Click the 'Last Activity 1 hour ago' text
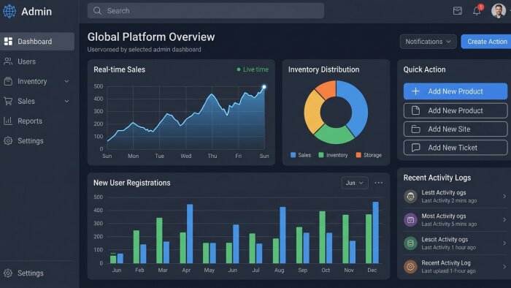 tap(448, 248)
